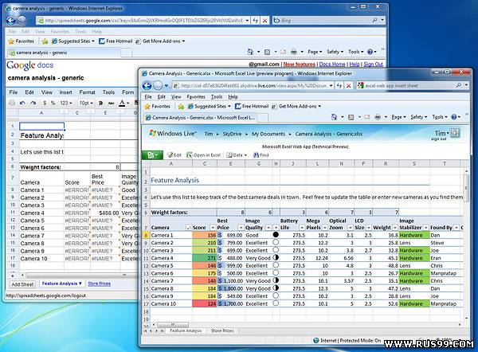Click Suggested Sites in Google Docs window favorites bar
The image size is (478, 352).
(x=73, y=41)
